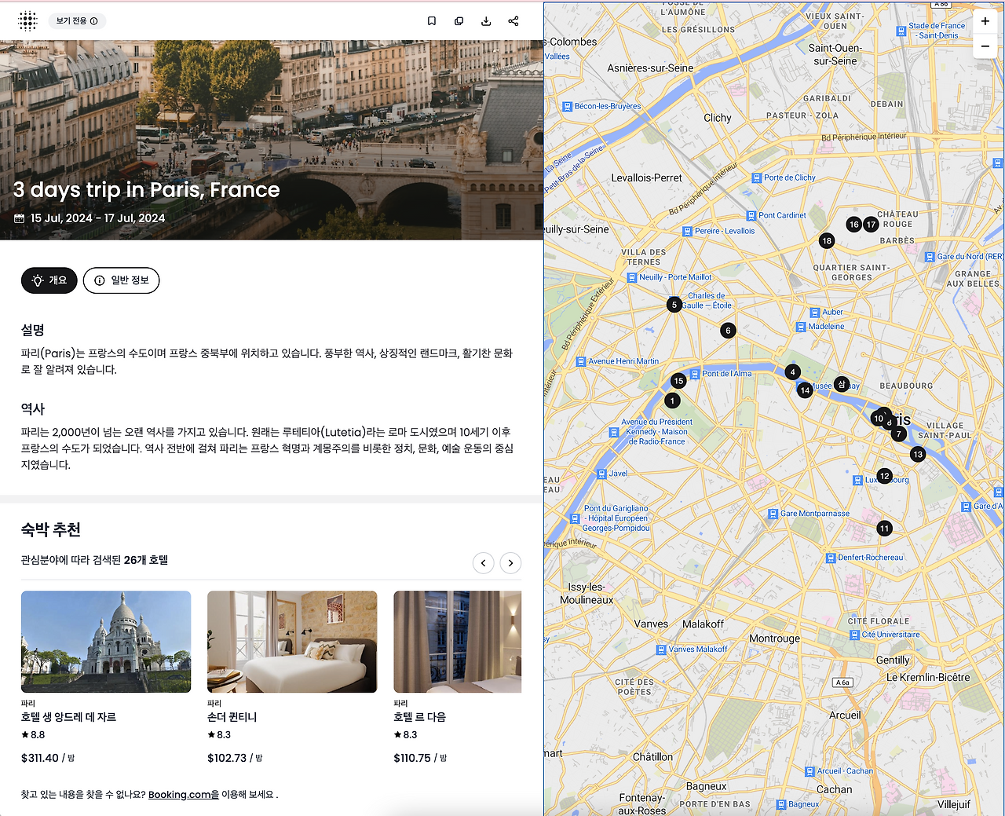The width and height of the screenshot is (1005, 816).
Task: Click the 역사 section heading
Action: [x=33, y=409]
